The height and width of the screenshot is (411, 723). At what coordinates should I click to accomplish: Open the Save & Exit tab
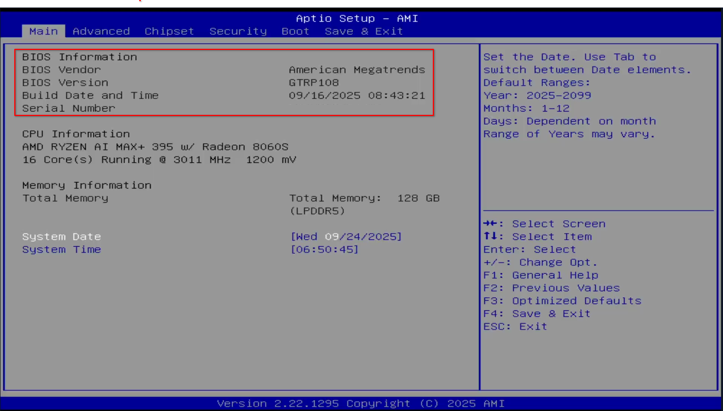coord(364,31)
